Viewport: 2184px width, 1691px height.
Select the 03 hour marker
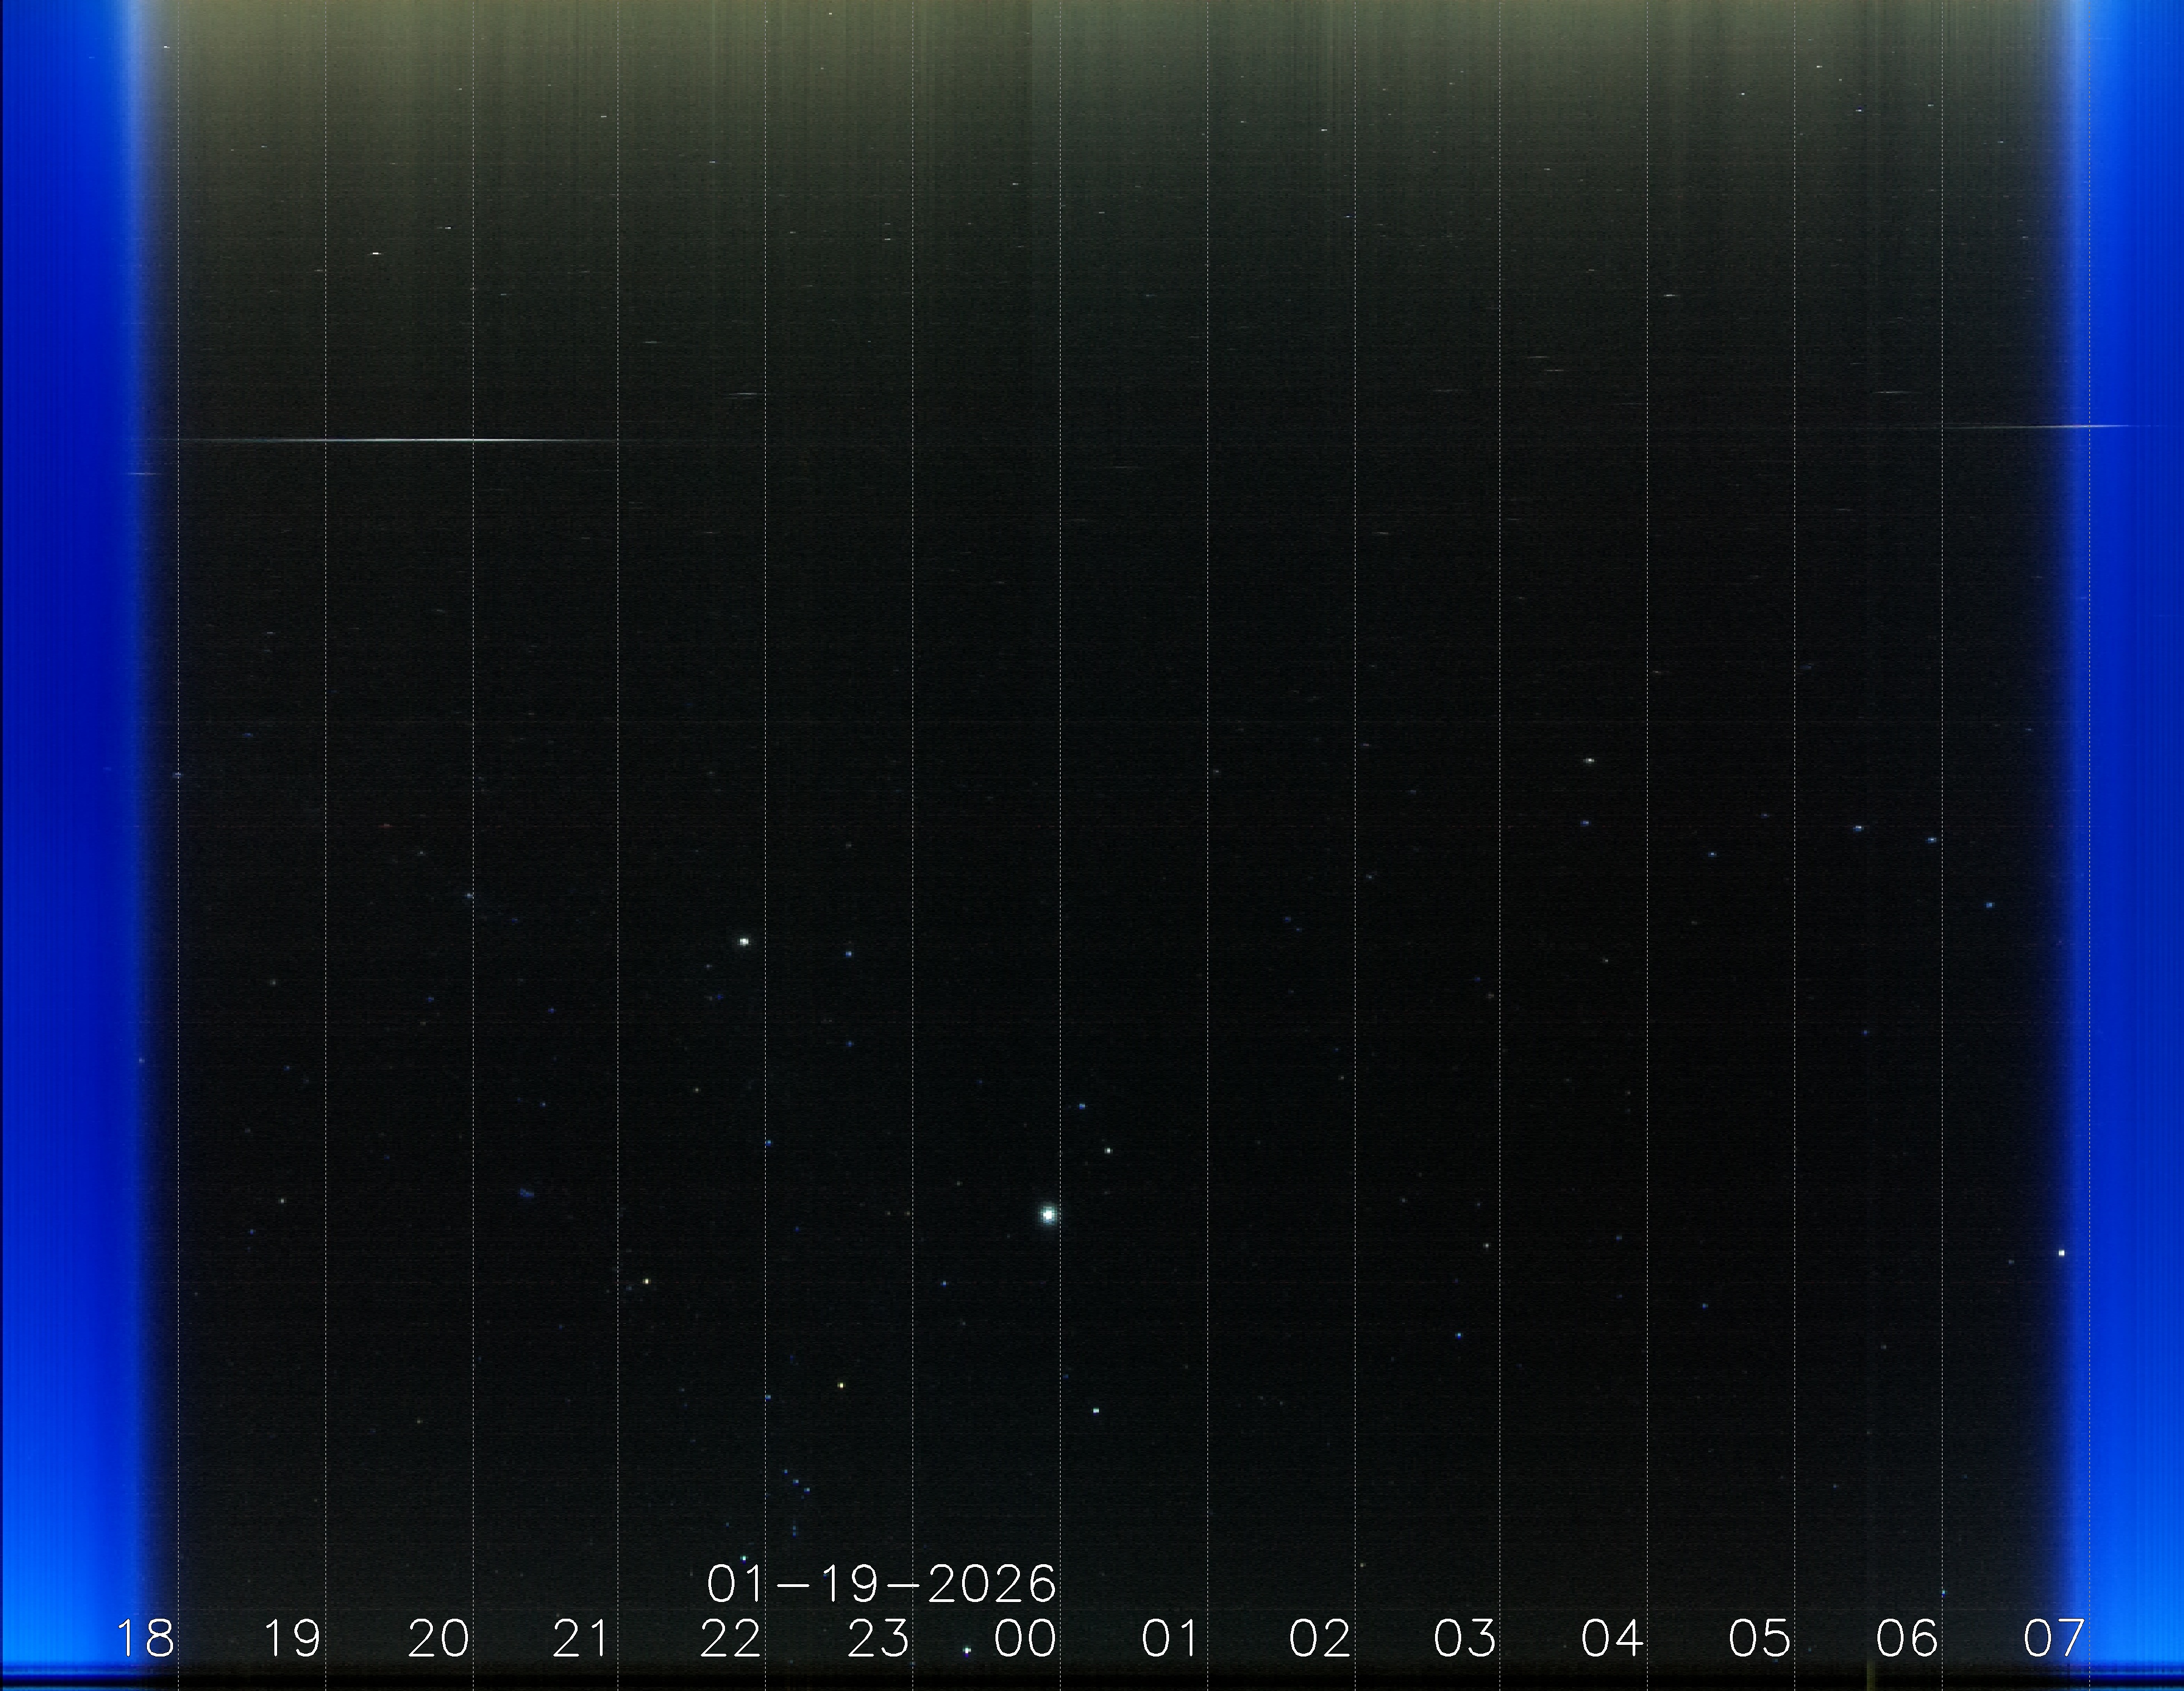pos(1465,1639)
